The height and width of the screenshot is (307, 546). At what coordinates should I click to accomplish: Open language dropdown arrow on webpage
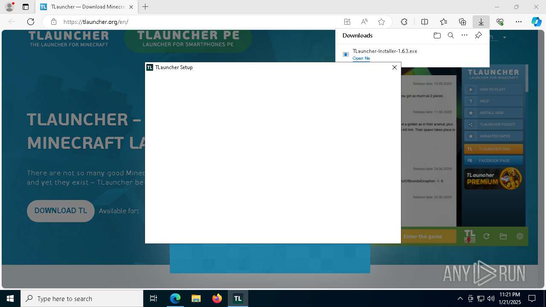pyautogui.click(x=505, y=38)
